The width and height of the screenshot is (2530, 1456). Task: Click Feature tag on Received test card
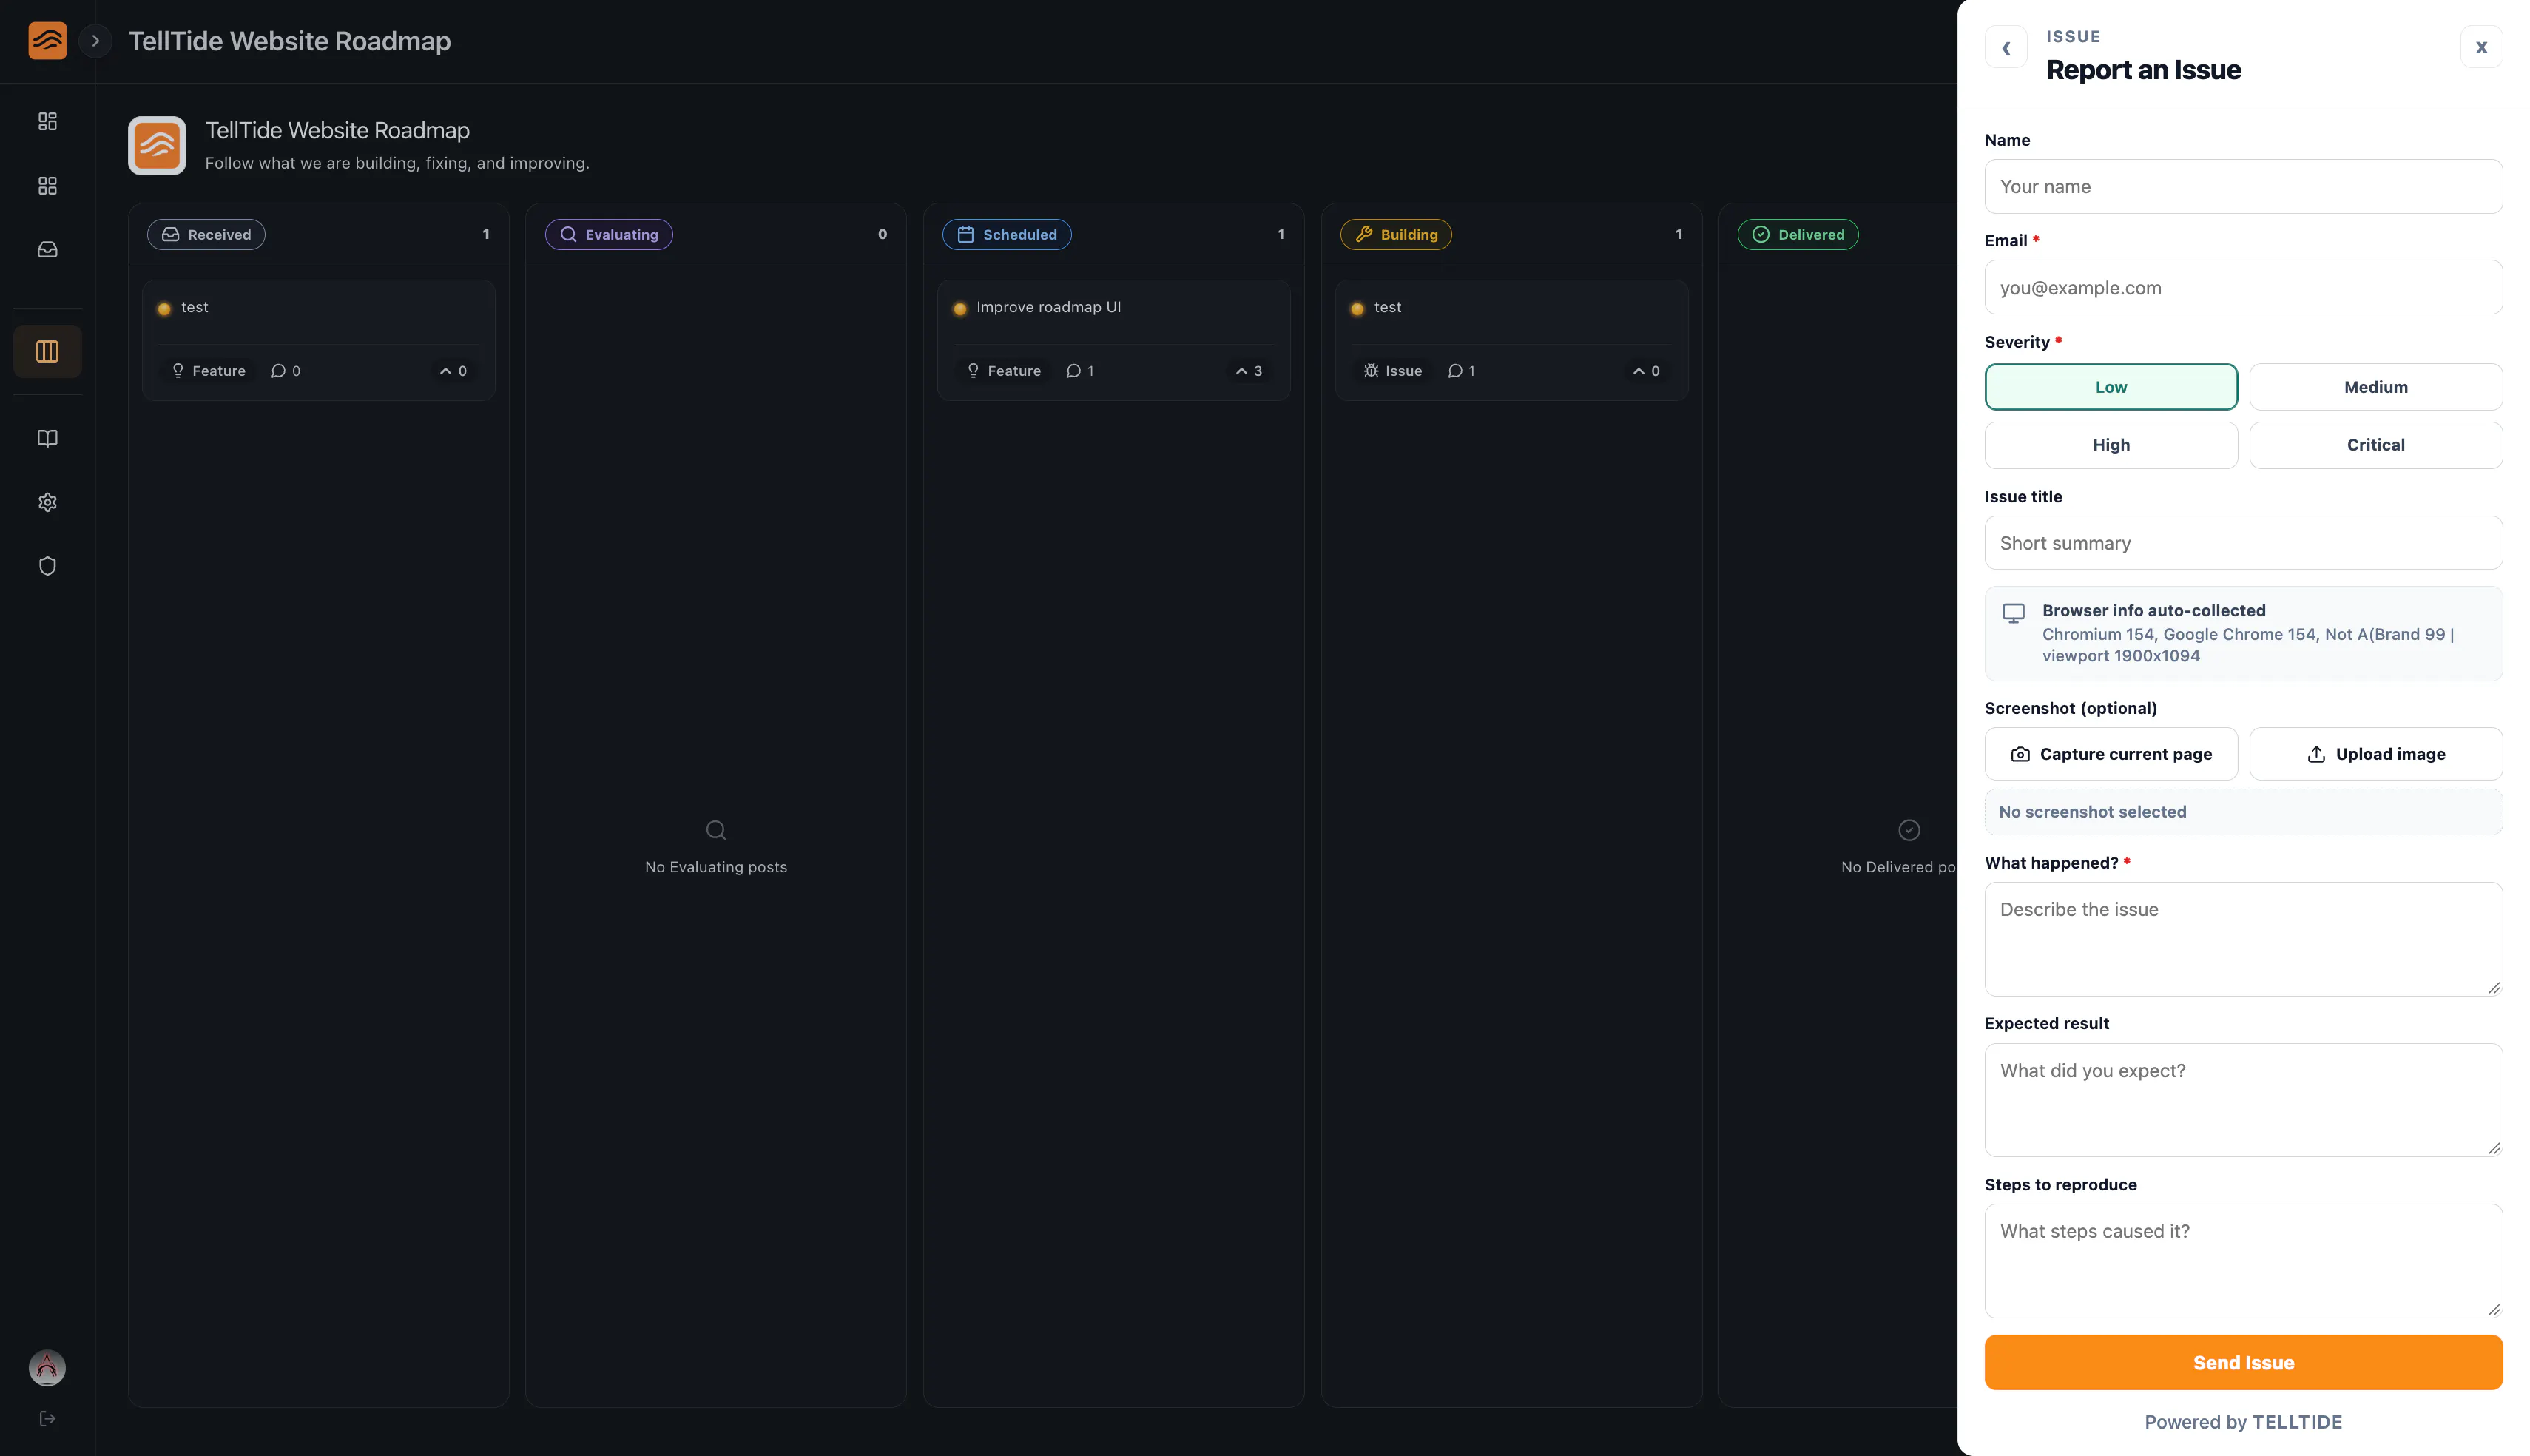coord(209,371)
